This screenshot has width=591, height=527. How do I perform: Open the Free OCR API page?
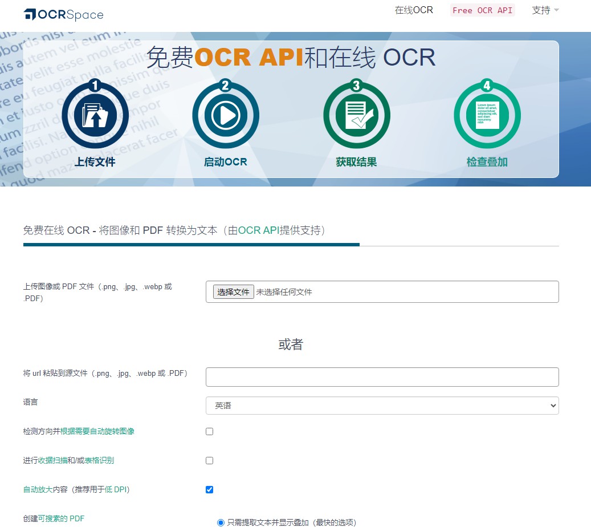click(483, 10)
